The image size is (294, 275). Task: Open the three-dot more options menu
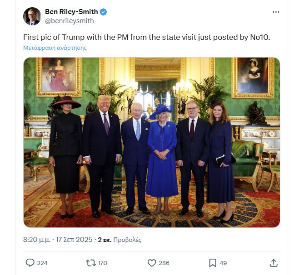coord(276,12)
